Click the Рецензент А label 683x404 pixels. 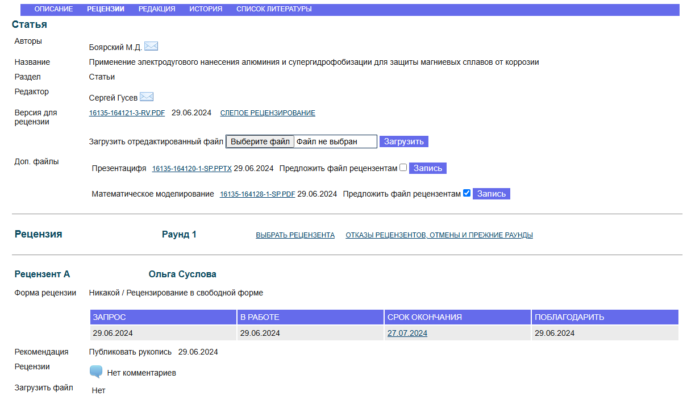[42, 274]
